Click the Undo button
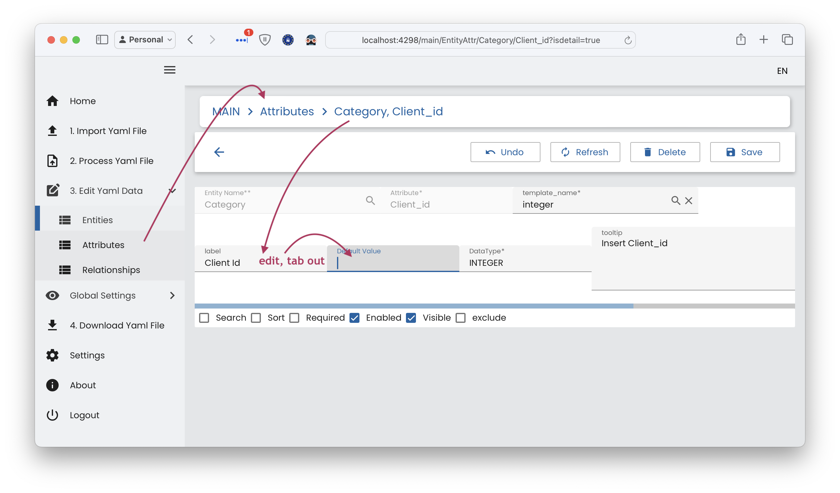 click(x=505, y=152)
